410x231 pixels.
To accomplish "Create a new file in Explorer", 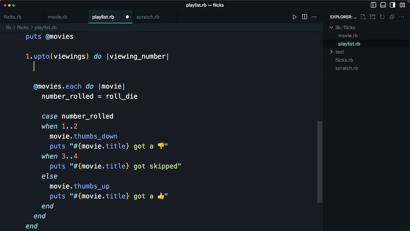I will click(363, 17).
